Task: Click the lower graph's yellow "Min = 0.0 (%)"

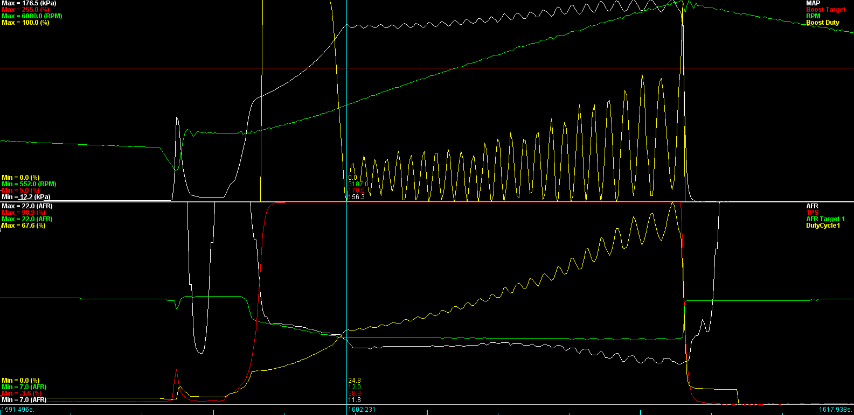Action: (20, 381)
